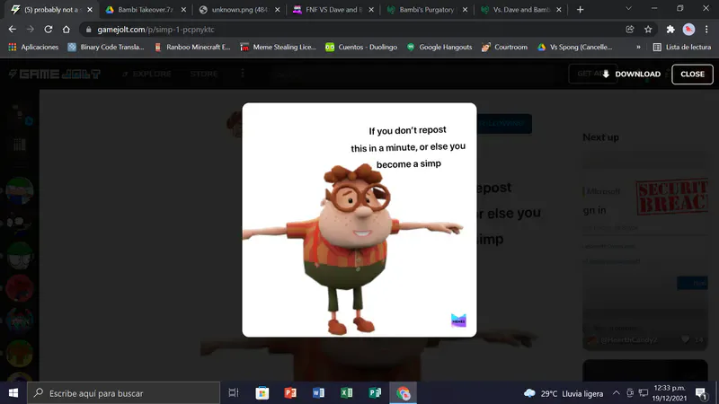The height and width of the screenshot is (404, 719).
Task: Open the Windows Start menu
Action: 13,393
